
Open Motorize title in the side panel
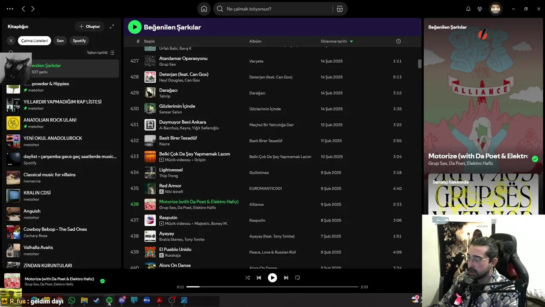[x=478, y=156]
